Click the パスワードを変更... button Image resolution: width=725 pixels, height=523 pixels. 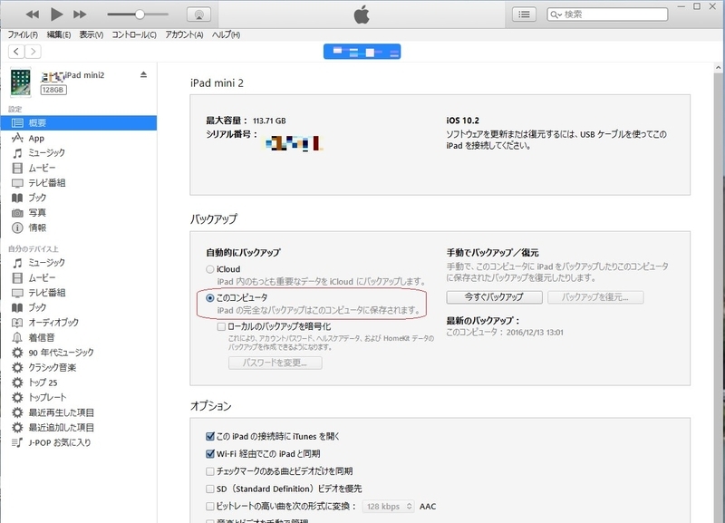275,363
